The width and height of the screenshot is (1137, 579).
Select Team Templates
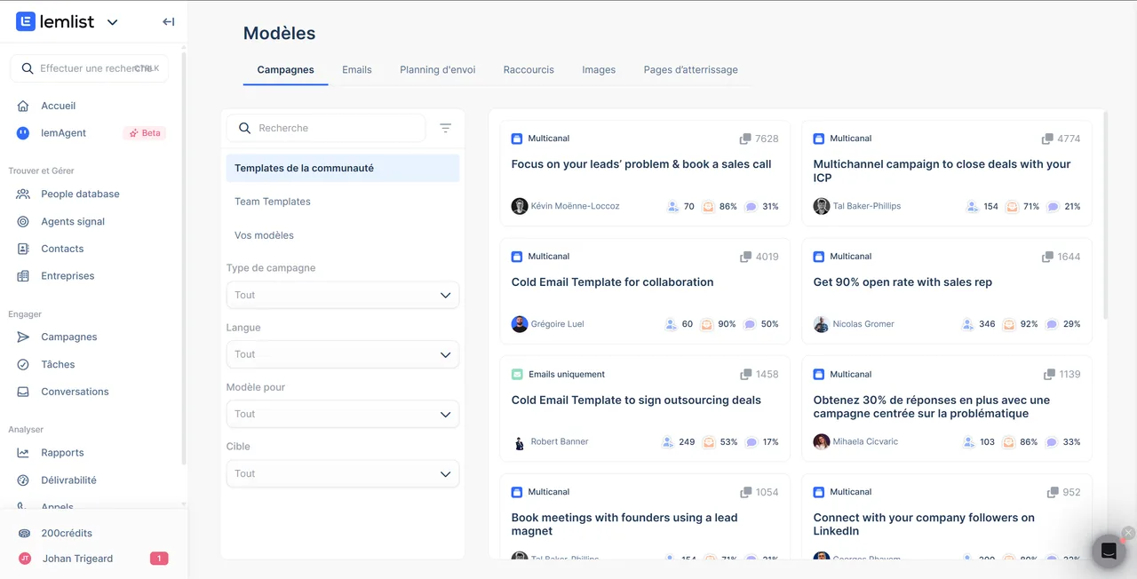(x=343, y=202)
